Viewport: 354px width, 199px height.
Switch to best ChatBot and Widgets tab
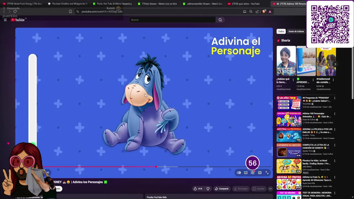[67, 4]
